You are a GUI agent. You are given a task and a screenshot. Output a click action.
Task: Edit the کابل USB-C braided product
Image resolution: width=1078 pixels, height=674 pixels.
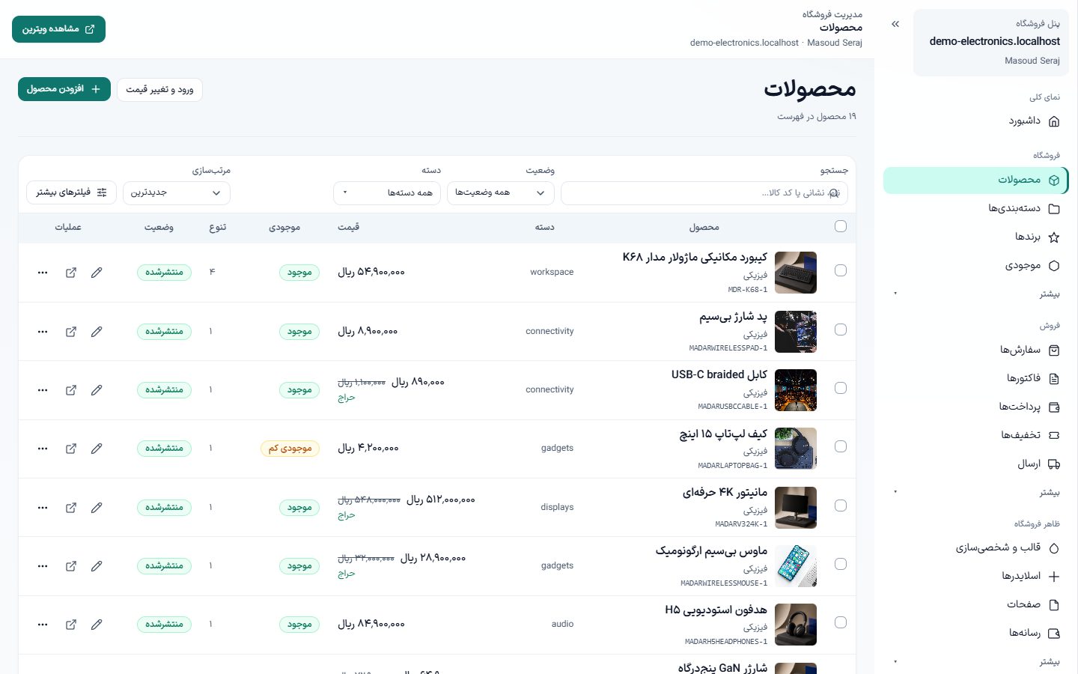coord(97,390)
